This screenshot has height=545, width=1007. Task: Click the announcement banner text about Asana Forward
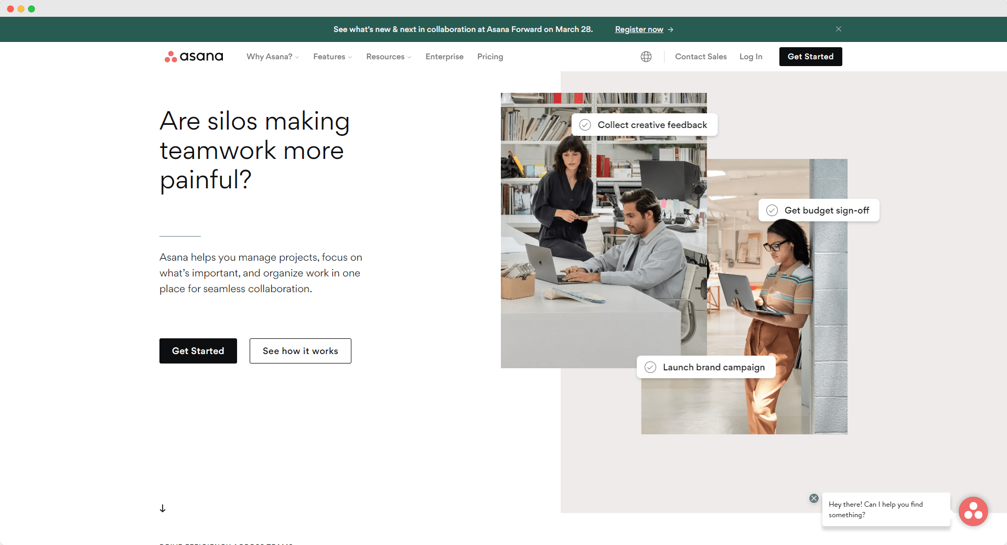coord(463,29)
